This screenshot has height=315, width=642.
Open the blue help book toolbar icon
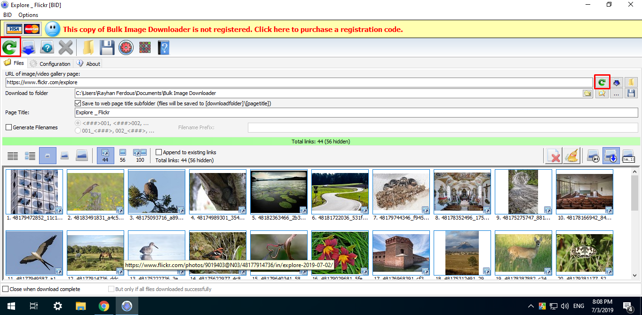pos(163,47)
